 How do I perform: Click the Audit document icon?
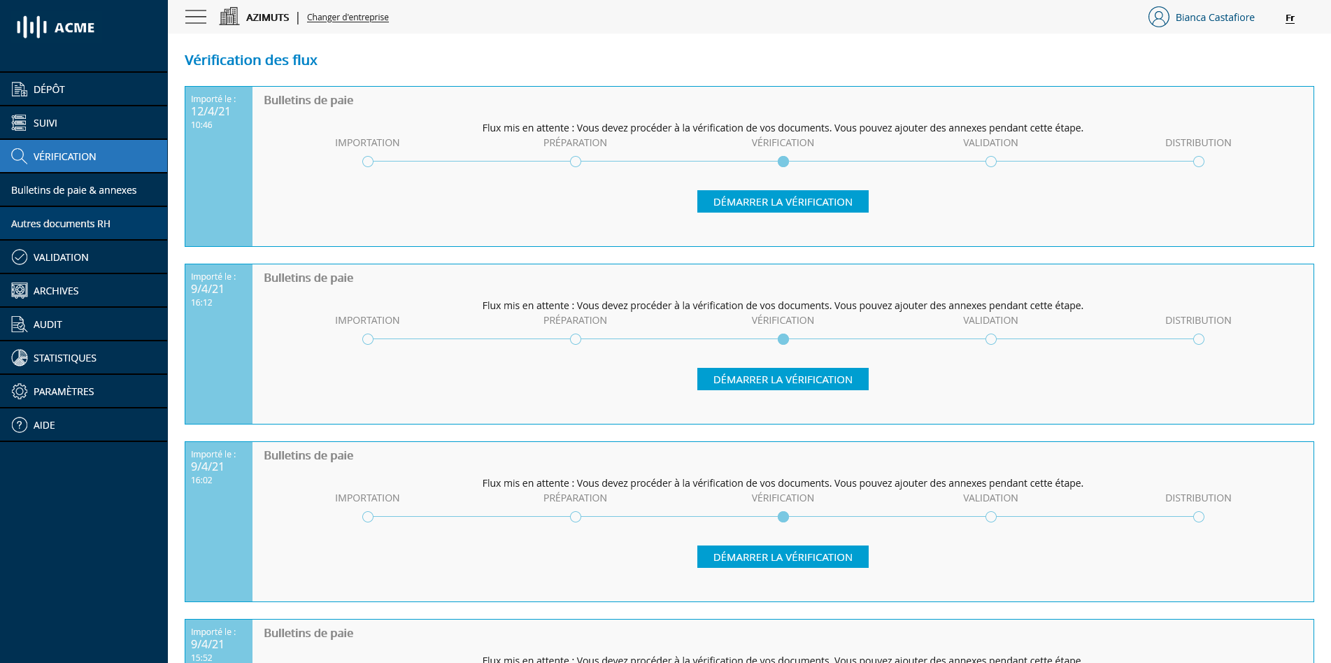(20, 325)
